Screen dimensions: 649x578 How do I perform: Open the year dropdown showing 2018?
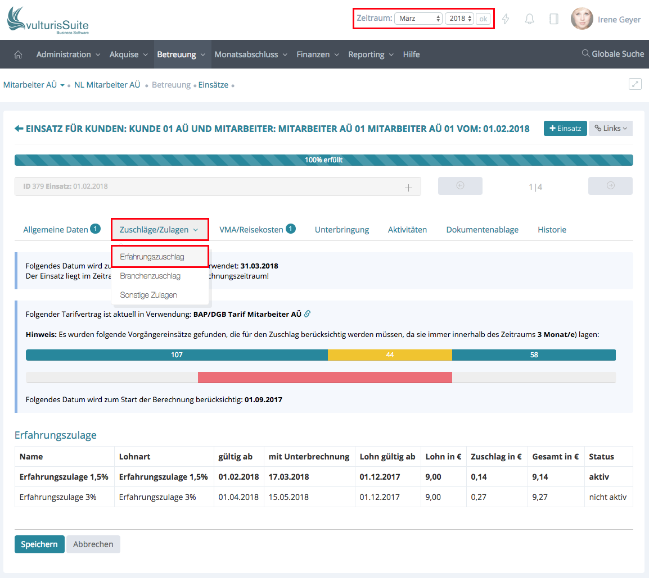pyautogui.click(x=459, y=19)
